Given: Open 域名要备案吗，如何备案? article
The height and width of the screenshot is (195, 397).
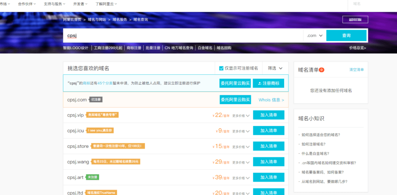Looking at the screenshot, I should coord(323,172).
